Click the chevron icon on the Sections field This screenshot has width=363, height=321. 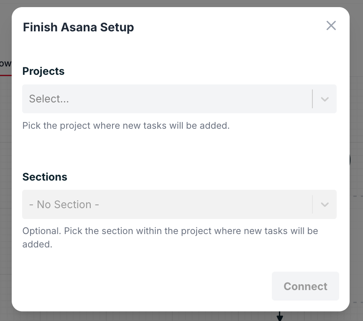(325, 204)
